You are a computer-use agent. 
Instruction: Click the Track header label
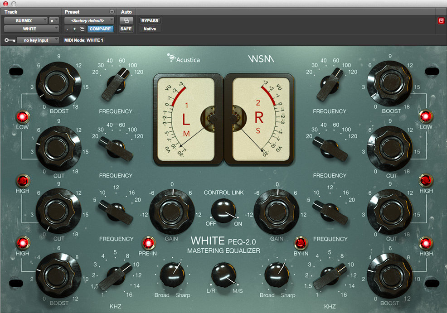(x=11, y=12)
